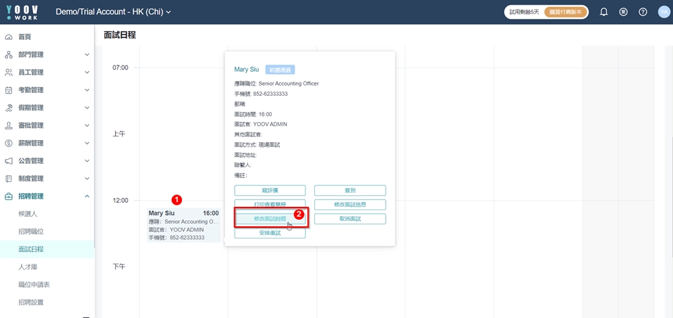Open the YA user avatar
673x318 pixels.
point(664,12)
